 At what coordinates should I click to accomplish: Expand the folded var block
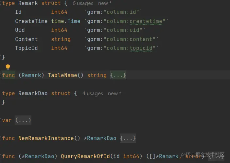[23, 120]
